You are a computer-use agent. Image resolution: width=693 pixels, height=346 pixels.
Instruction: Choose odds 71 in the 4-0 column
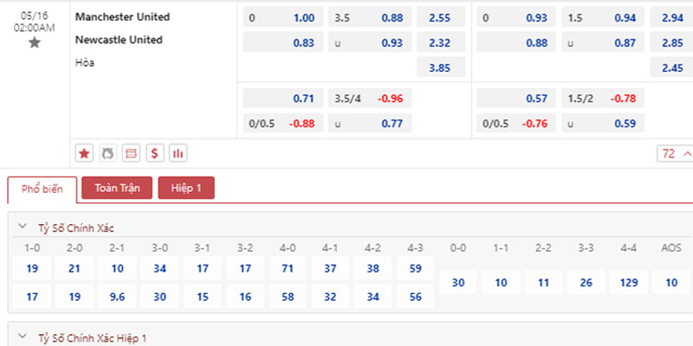(288, 268)
